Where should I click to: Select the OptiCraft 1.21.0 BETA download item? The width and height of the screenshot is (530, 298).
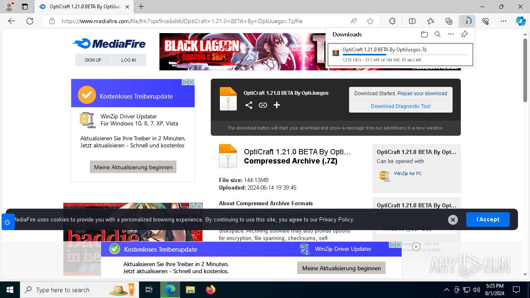[x=400, y=55]
